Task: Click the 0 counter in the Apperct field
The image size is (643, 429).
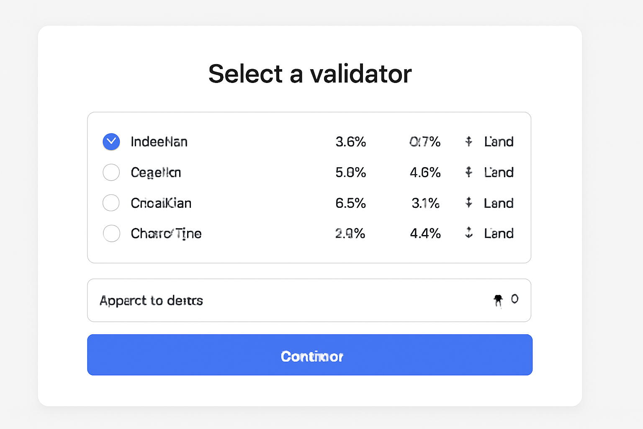Action: pyautogui.click(x=514, y=299)
